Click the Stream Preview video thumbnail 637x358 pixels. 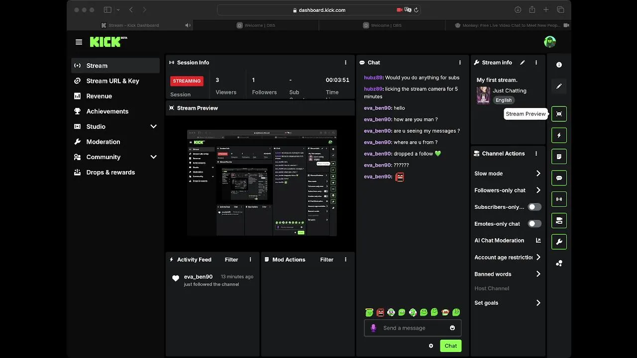coord(262,182)
